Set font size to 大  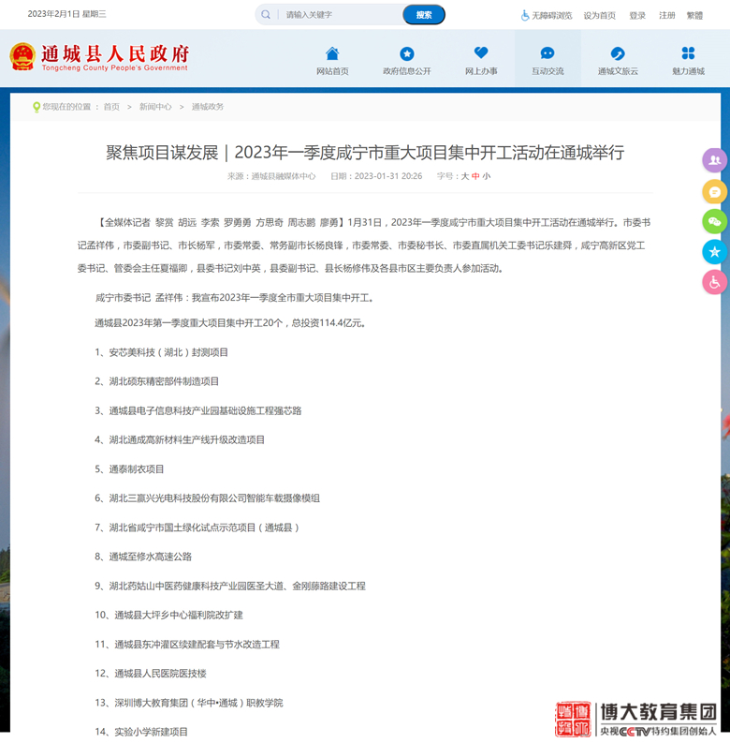coord(465,176)
